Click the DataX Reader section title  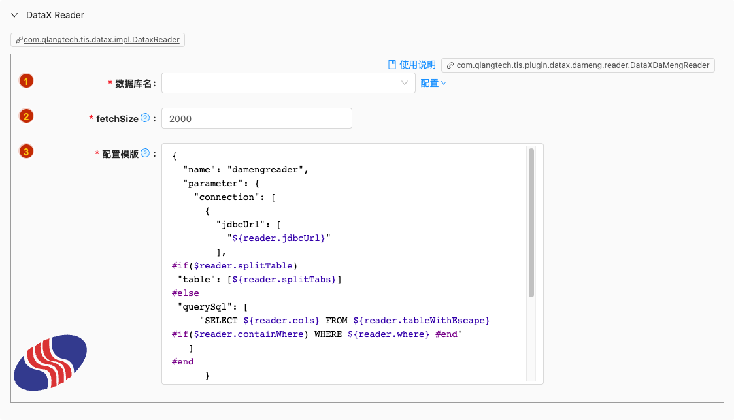point(55,15)
